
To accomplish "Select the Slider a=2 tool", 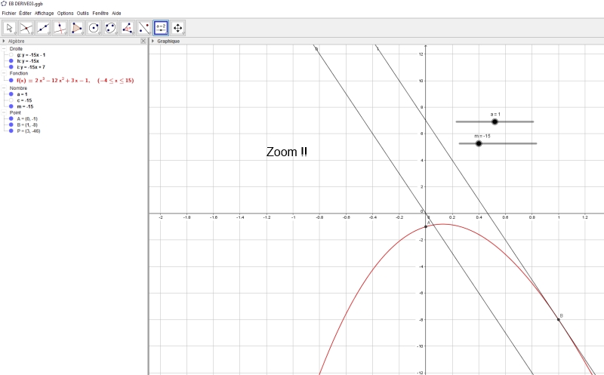I will click(161, 28).
